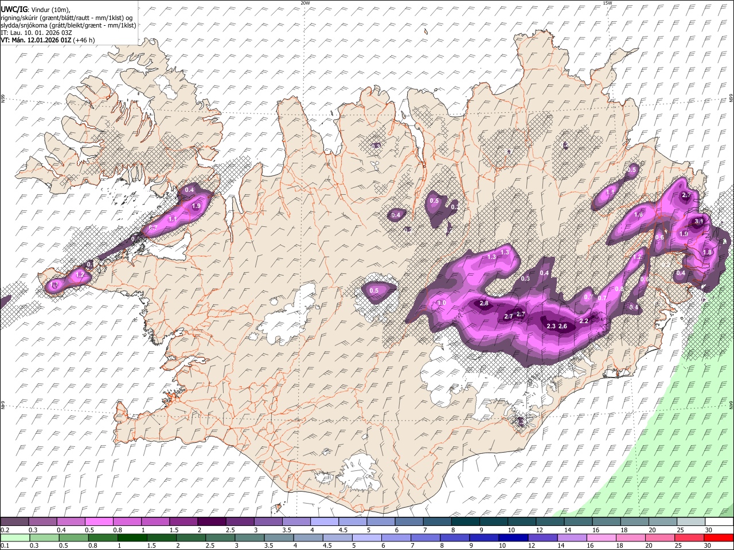The width and height of the screenshot is (734, 550).
Task: Pick the pale green rain-scale swatch from 0.1 to 0.3
Action: [15, 537]
